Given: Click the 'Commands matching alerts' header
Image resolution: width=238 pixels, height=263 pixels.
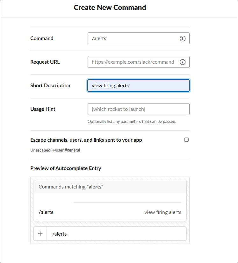Looking at the screenshot, I should (71, 187).
